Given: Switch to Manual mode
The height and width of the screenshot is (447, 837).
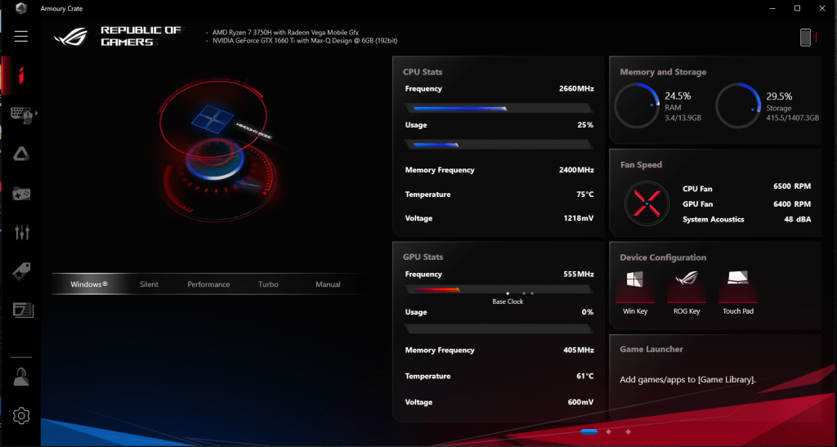Looking at the screenshot, I should click(x=328, y=284).
